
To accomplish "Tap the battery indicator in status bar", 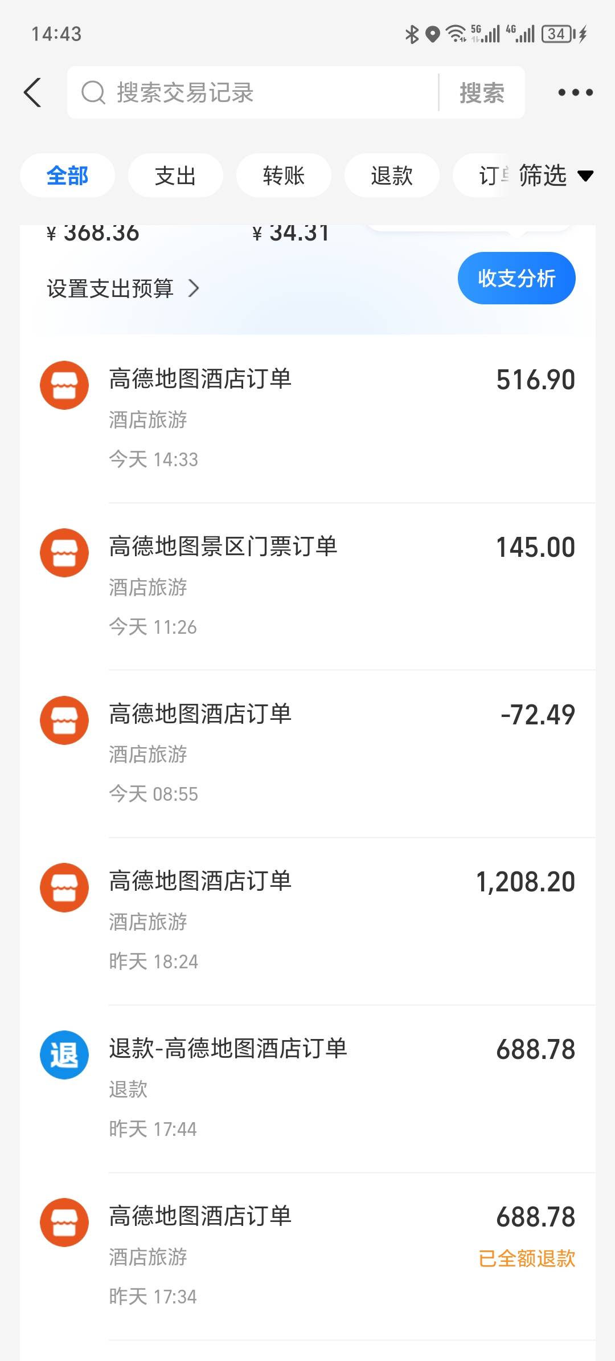I will (x=557, y=34).
